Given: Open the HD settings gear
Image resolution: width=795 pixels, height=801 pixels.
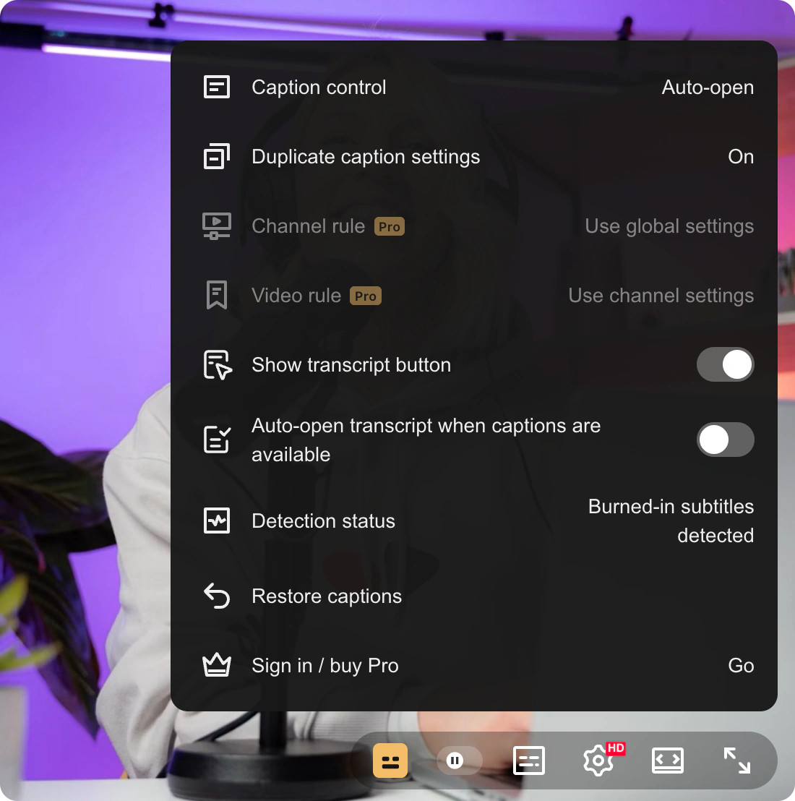Looking at the screenshot, I should pos(598,761).
